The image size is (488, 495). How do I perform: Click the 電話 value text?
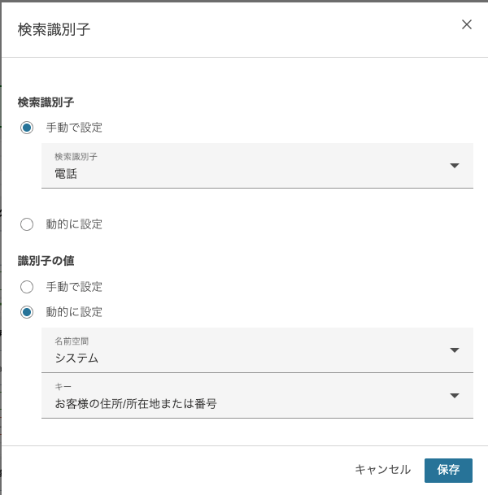coord(66,173)
